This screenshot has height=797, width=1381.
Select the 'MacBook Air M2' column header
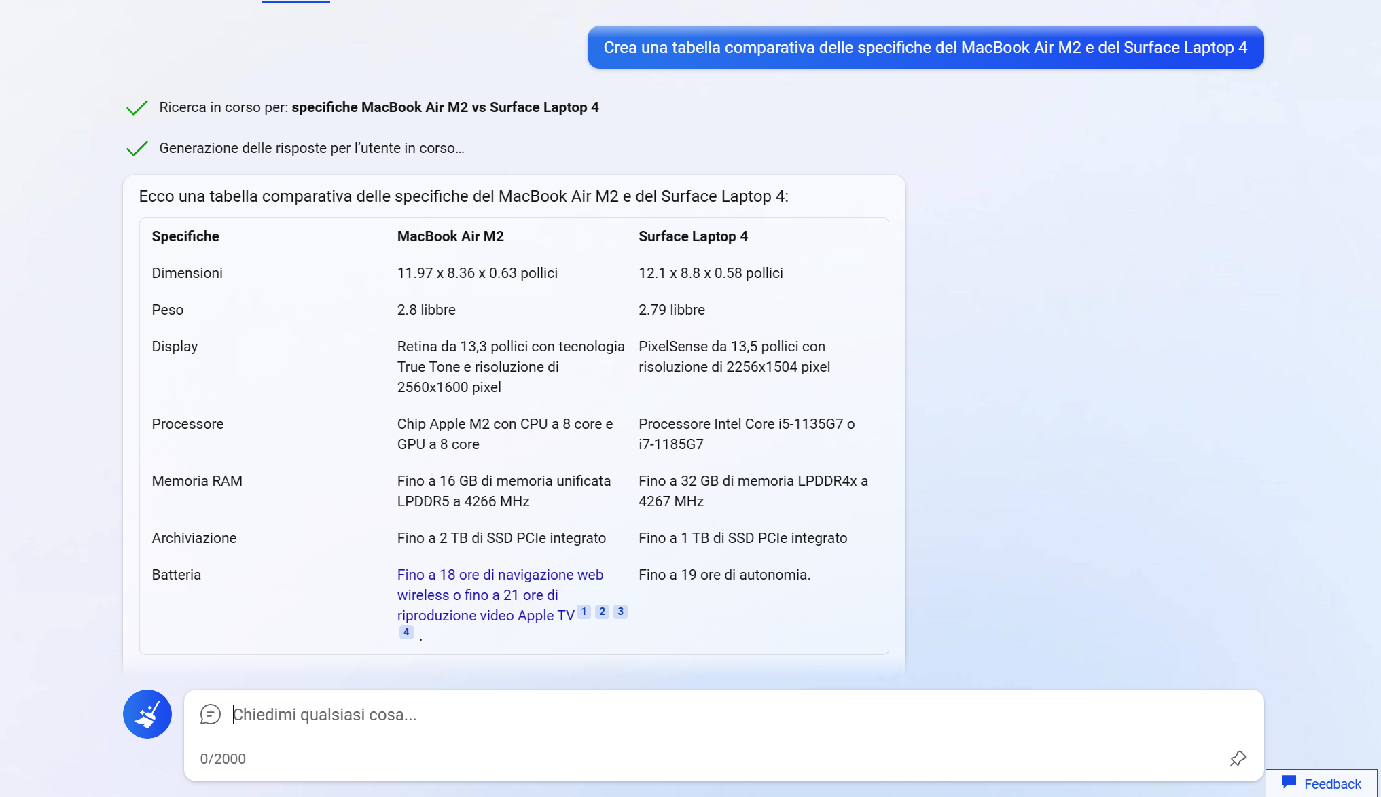[450, 236]
